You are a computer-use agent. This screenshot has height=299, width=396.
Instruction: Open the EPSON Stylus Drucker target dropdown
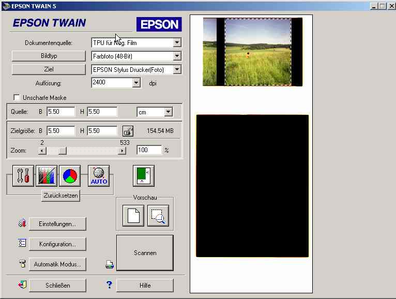[x=177, y=69]
